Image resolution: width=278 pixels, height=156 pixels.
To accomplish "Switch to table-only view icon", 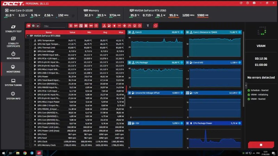I will [33, 26].
